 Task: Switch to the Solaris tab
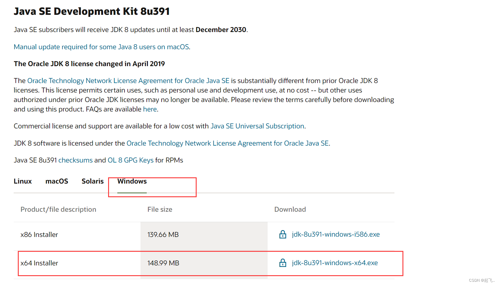(x=92, y=181)
